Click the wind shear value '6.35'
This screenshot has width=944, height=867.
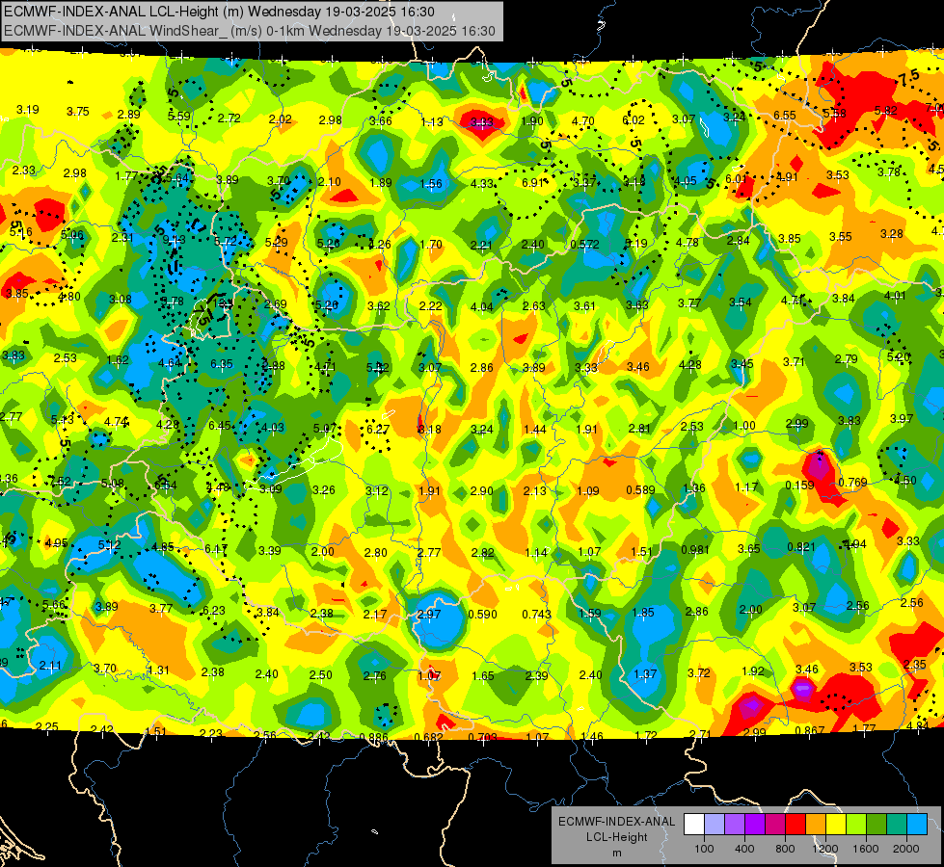point(221,363)
